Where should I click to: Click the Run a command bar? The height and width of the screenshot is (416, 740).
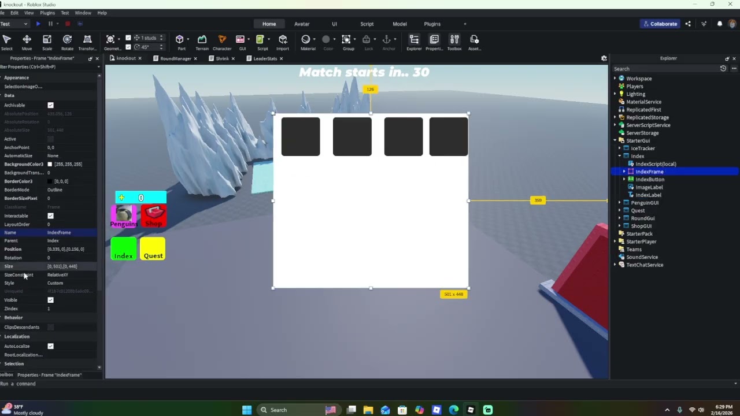367,384
